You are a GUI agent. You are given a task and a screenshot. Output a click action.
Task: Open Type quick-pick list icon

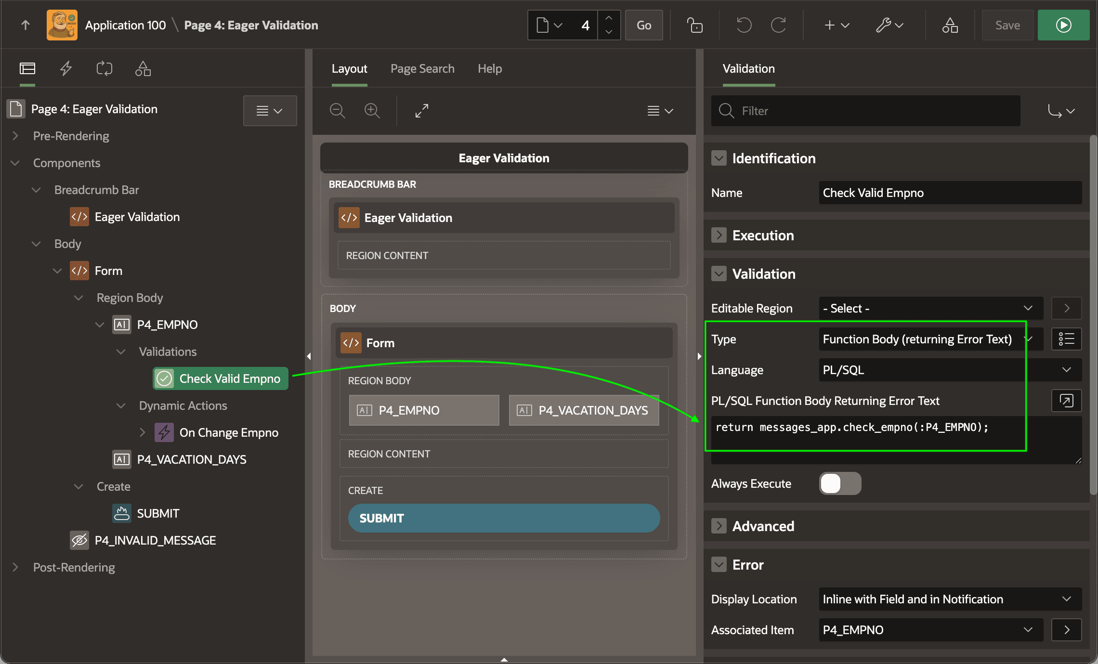pyautogui.click(x=1066, y=339)
